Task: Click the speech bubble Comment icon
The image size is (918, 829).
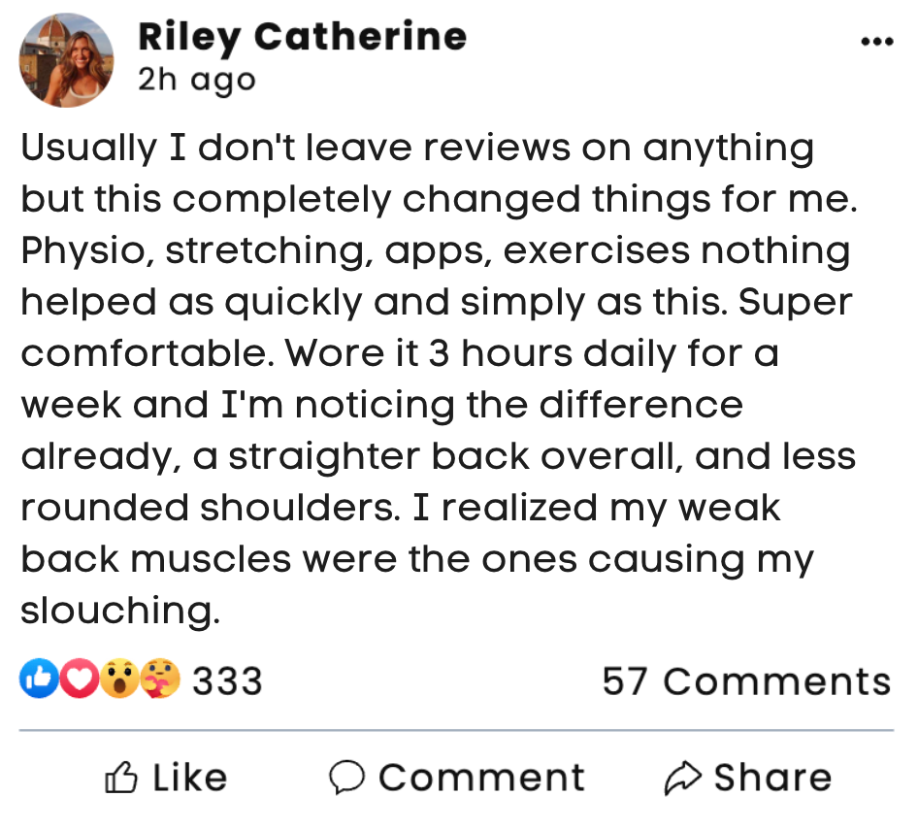Action: click(x=346, y=777)
